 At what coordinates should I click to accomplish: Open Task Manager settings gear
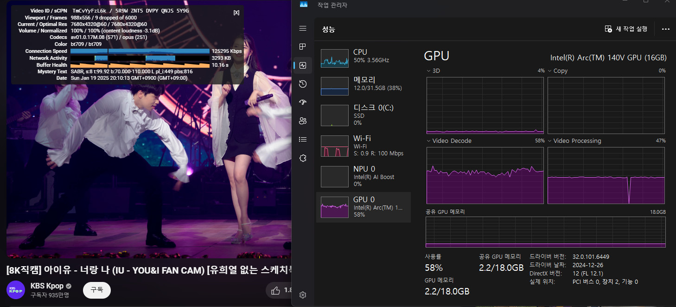tap(303, 295)
